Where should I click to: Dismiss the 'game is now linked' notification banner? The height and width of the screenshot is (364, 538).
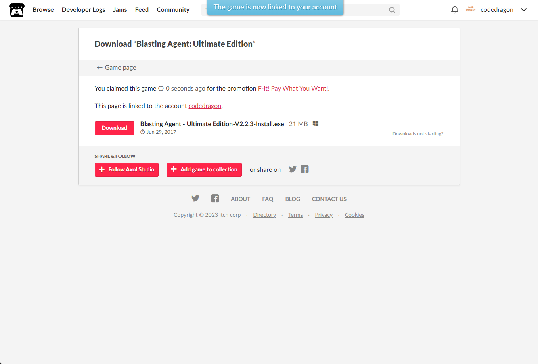276,8
